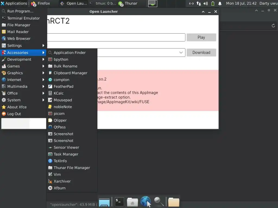The width and height of the screenshot is (278, 208).
Task: Click the Vim icon
Action: pos(50,174)
